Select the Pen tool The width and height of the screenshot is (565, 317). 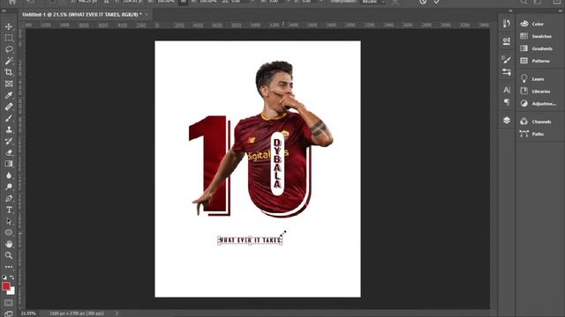tap(9, 198)
